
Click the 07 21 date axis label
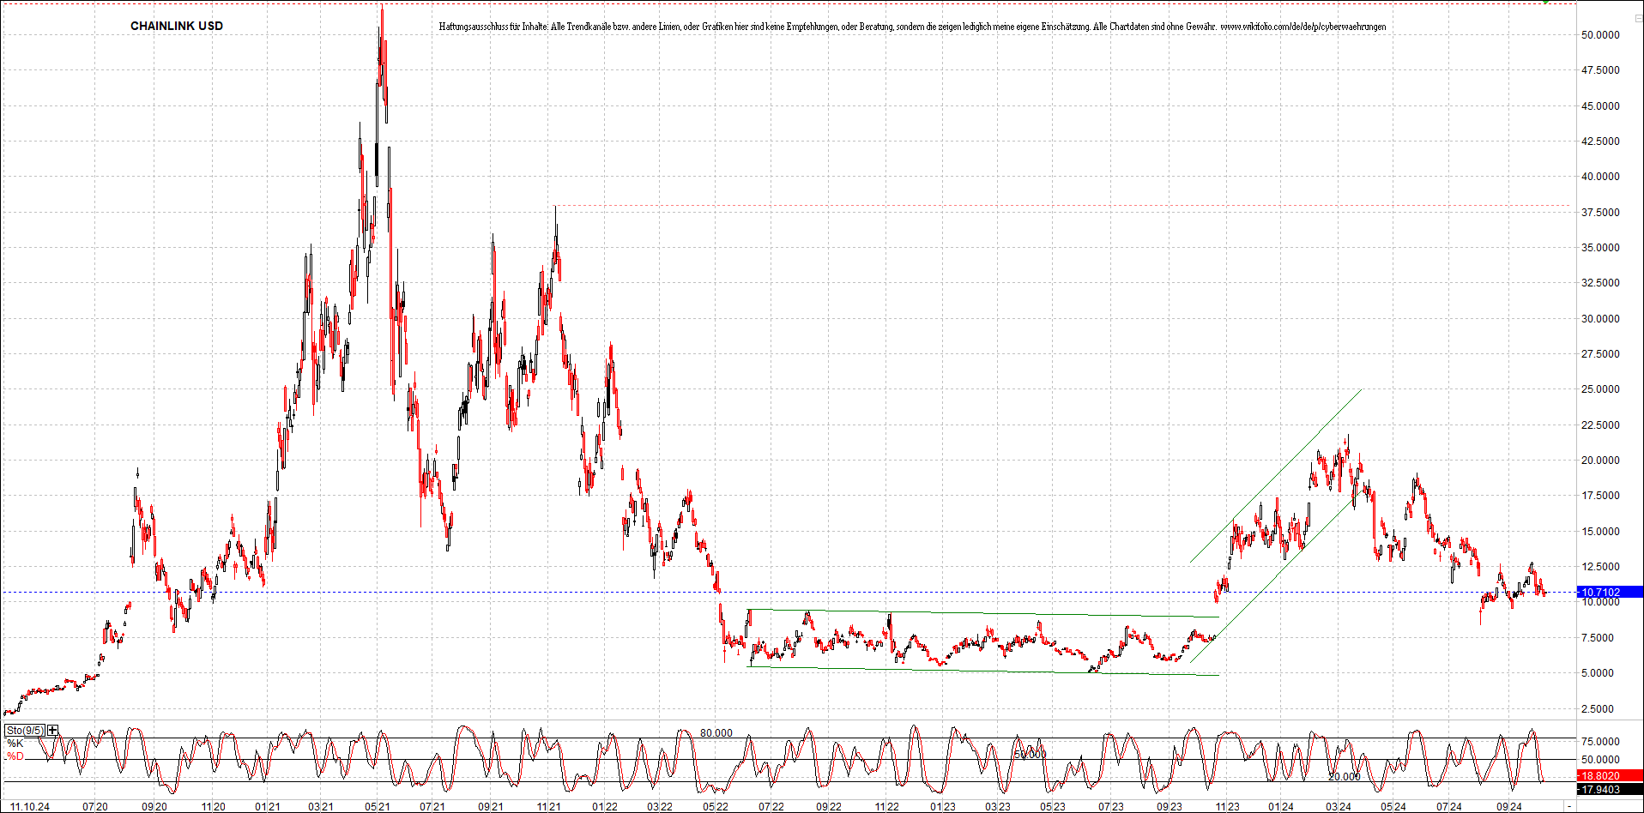pos(432,807)
